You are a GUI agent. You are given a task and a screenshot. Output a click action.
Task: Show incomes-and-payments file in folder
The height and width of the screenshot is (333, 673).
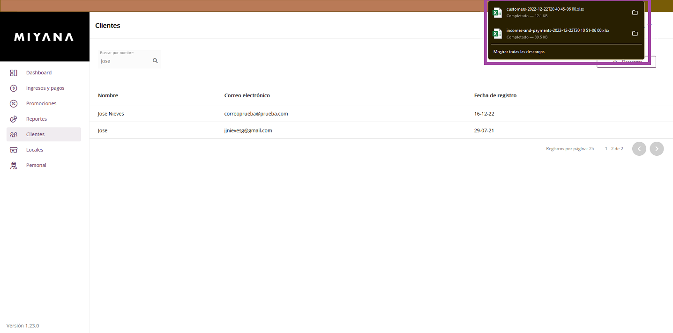pos(635,34)
